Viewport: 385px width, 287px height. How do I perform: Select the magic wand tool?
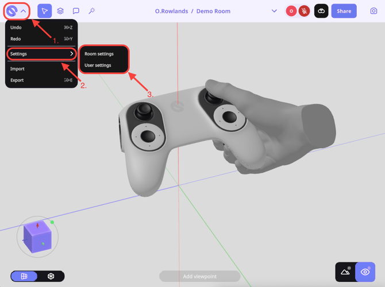(x=91, y=11)
